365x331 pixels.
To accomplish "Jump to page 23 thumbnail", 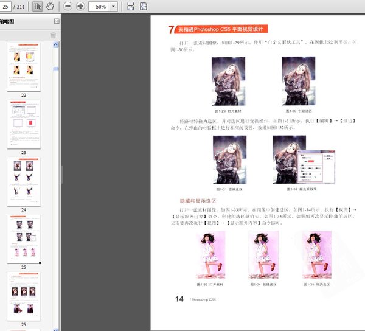I will click(x=23, y=124).
